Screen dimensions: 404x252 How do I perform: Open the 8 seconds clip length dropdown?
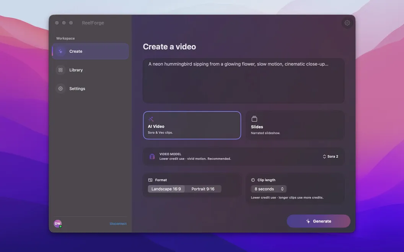(x=269, y=189)
